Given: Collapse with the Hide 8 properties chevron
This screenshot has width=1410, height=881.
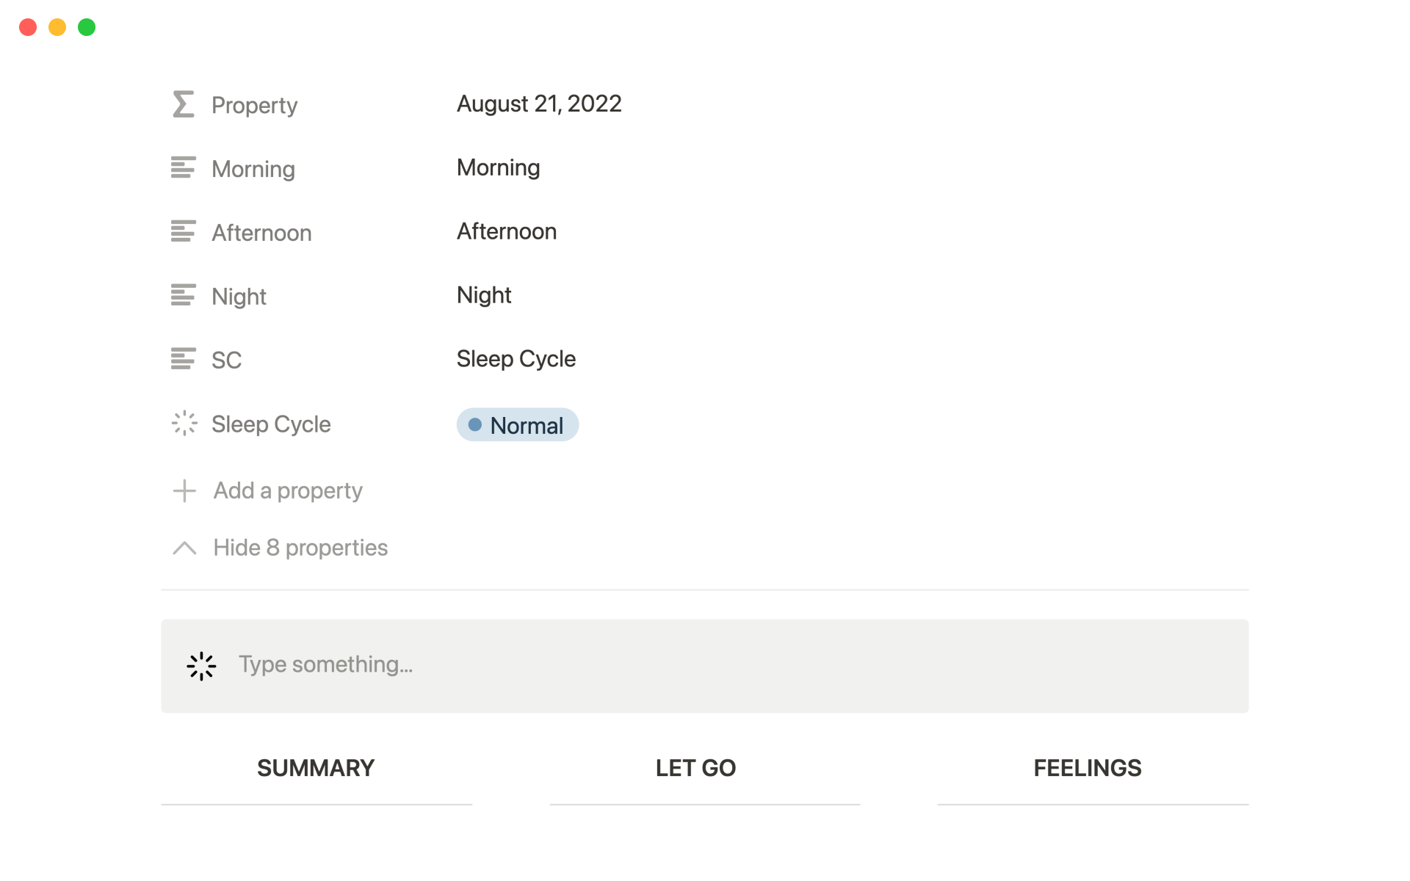Looking at the screenshot, I should point(184,548).
